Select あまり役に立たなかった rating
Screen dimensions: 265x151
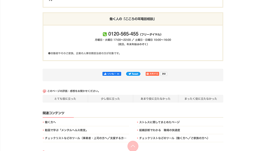coord(155,99)
